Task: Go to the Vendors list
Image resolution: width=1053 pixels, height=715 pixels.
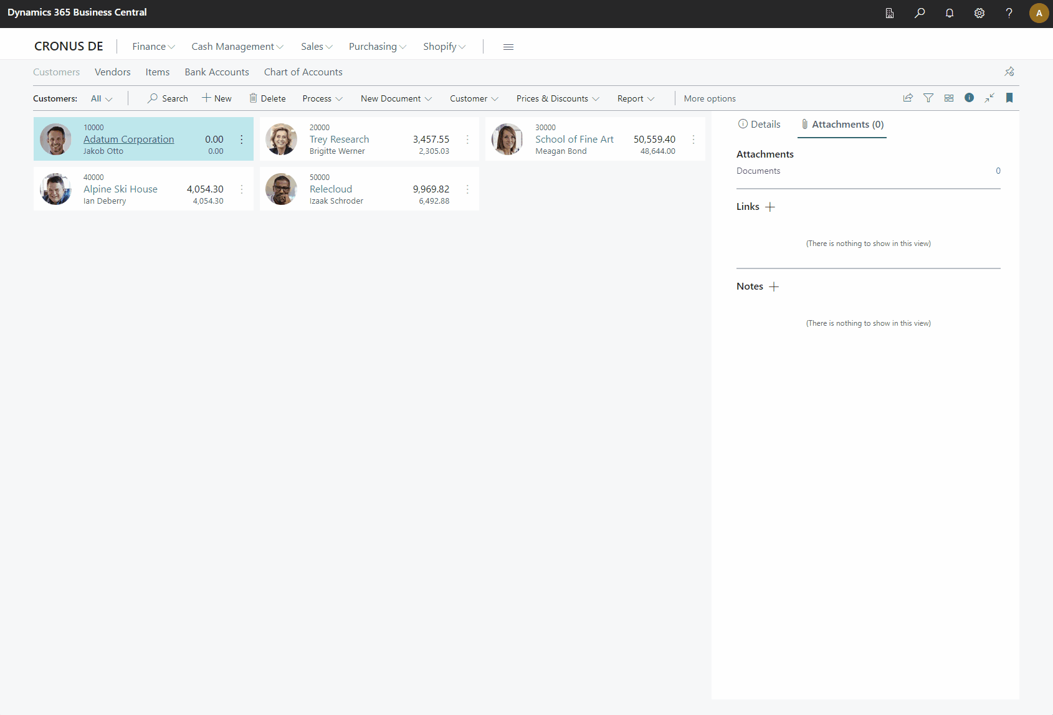Action: [112, 72]
